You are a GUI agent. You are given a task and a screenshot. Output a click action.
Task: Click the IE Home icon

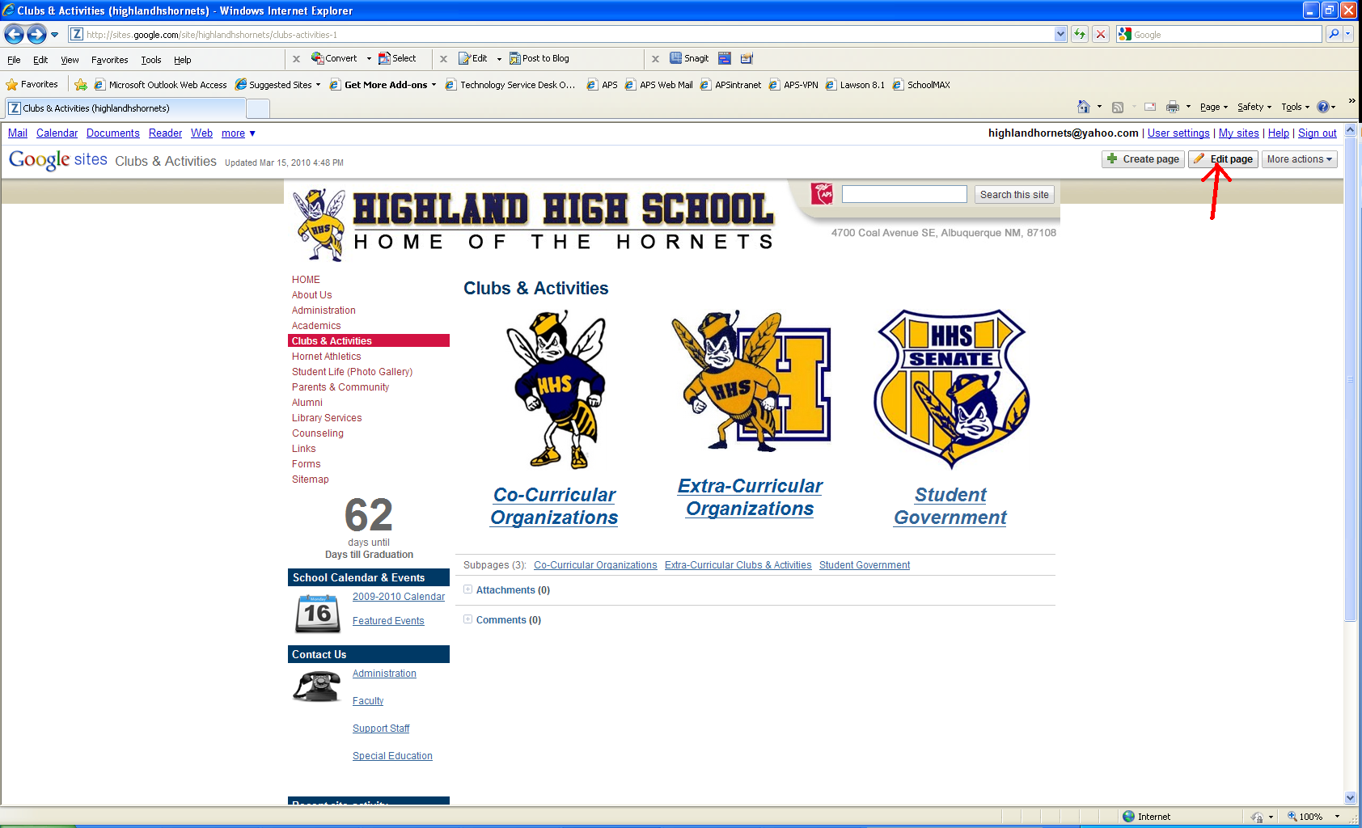coord(1084,107)
